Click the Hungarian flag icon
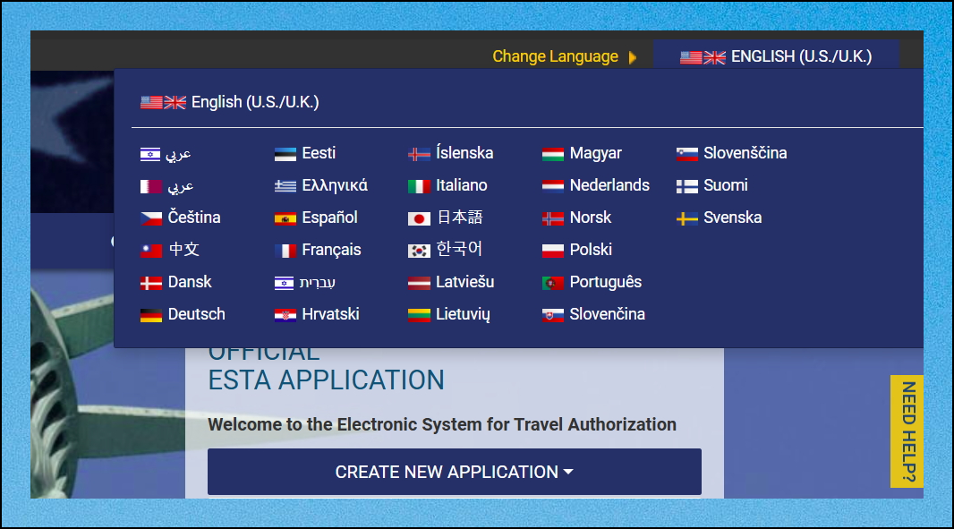 click(553, 154)
